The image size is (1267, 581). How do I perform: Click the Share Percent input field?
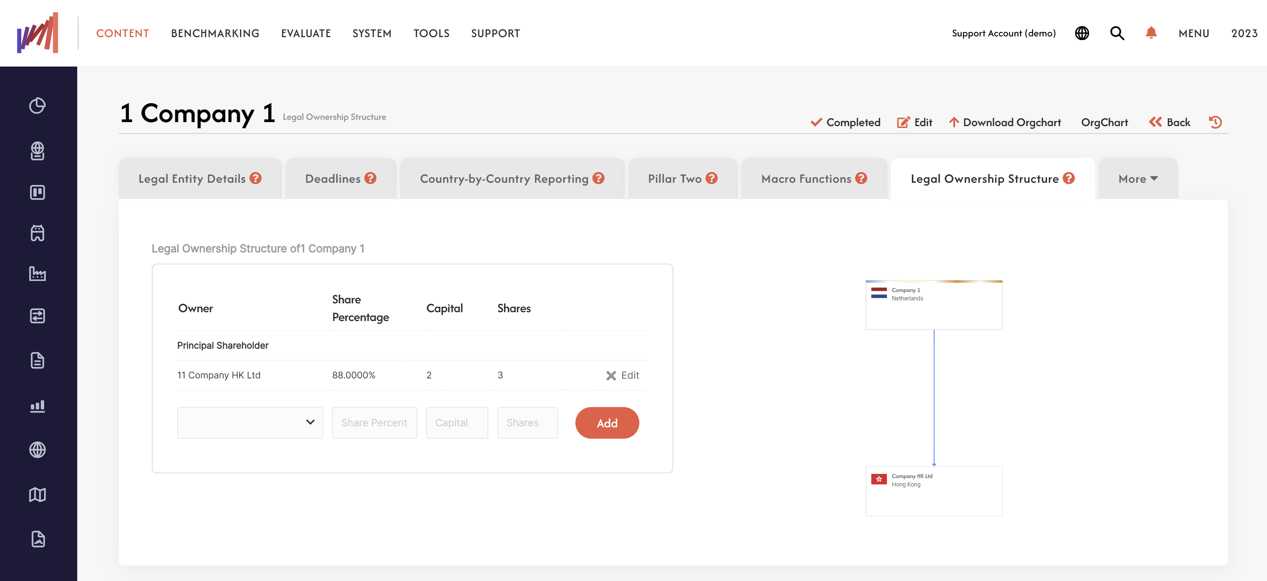point(374,422)
